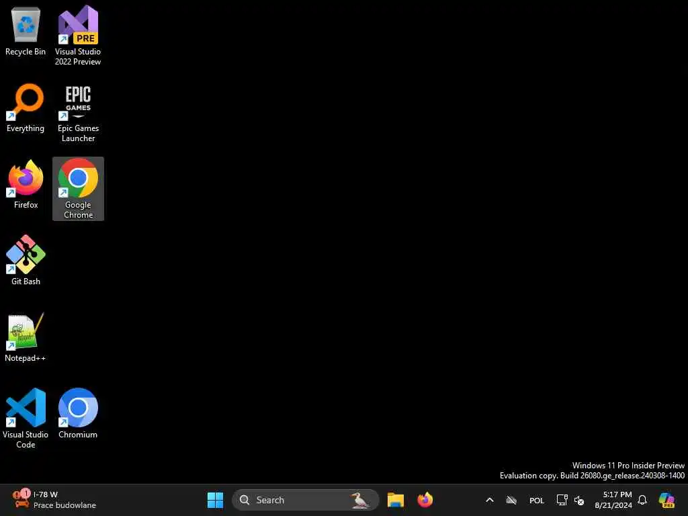Image resolution: width=688 pixels, height=516 pixels.
Task: Select the Visual Studio 2022 Preview shortcut
Action: coord(78,35)
